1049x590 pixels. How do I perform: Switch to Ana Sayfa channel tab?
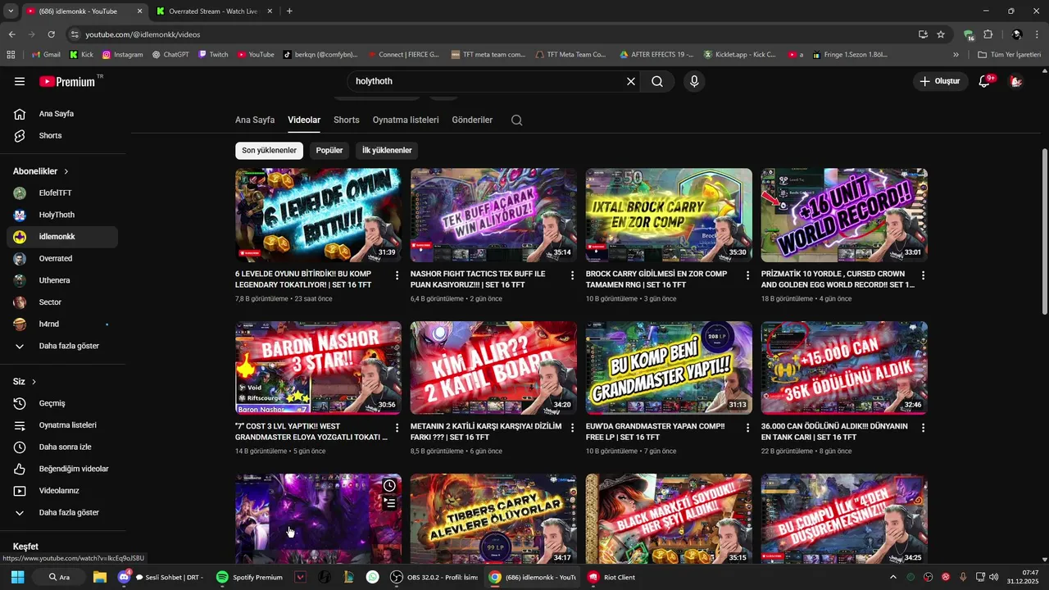[255, 120]
